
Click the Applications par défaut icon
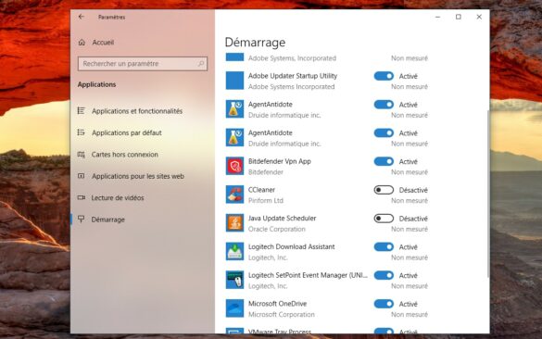point(82,132)
